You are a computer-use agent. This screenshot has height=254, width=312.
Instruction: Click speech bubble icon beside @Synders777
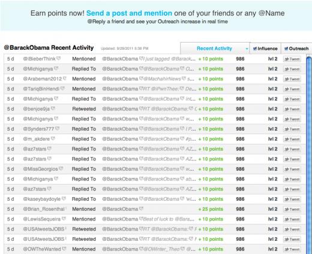coord(57,128)
